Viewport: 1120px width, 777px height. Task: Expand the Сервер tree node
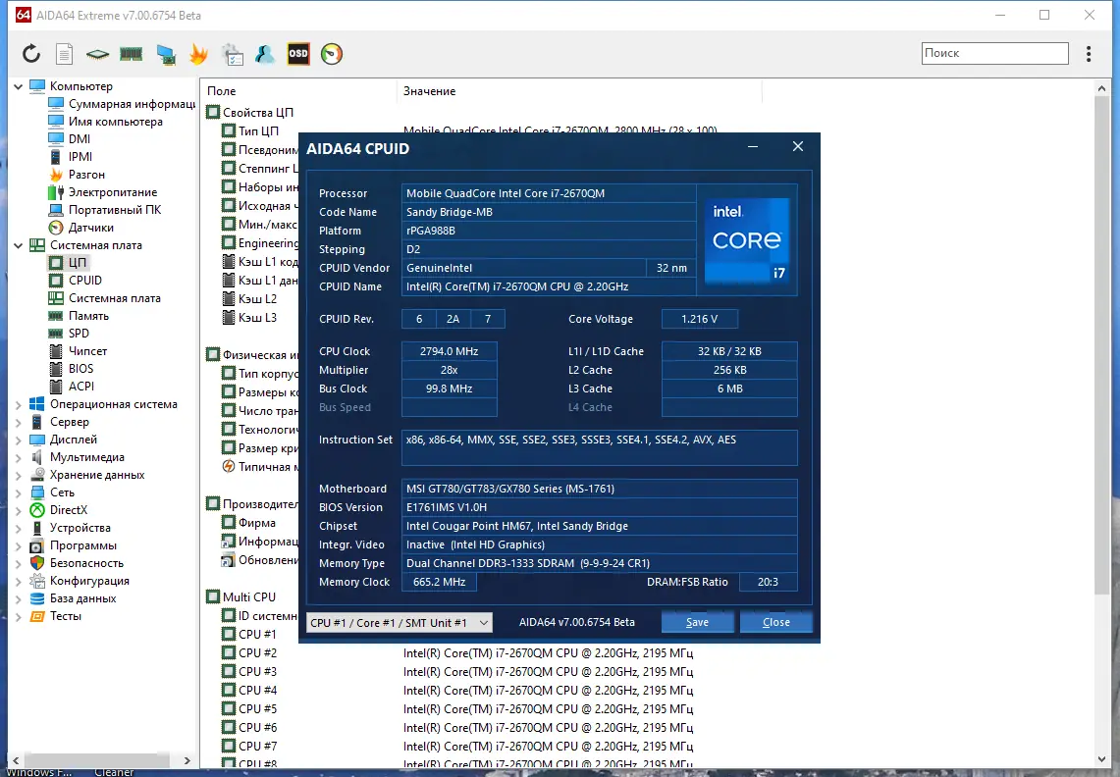[x=19, y=422]
